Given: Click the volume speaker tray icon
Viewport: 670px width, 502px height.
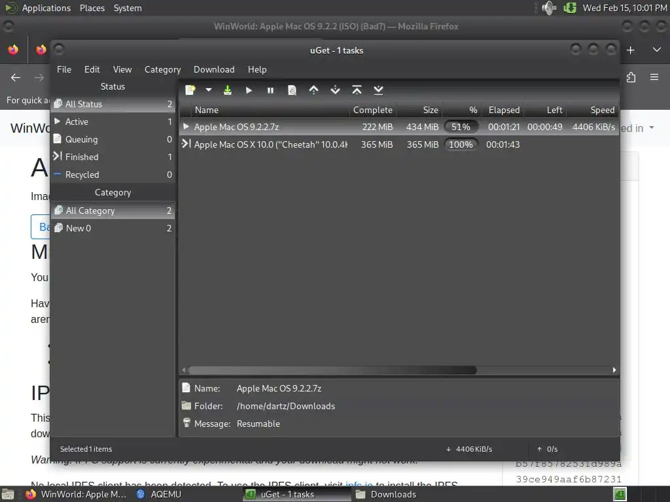Looking at the screenshot, I should [549, 8].
